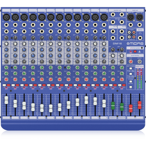Click the 15/16 red bal knob

coord(122,80)
